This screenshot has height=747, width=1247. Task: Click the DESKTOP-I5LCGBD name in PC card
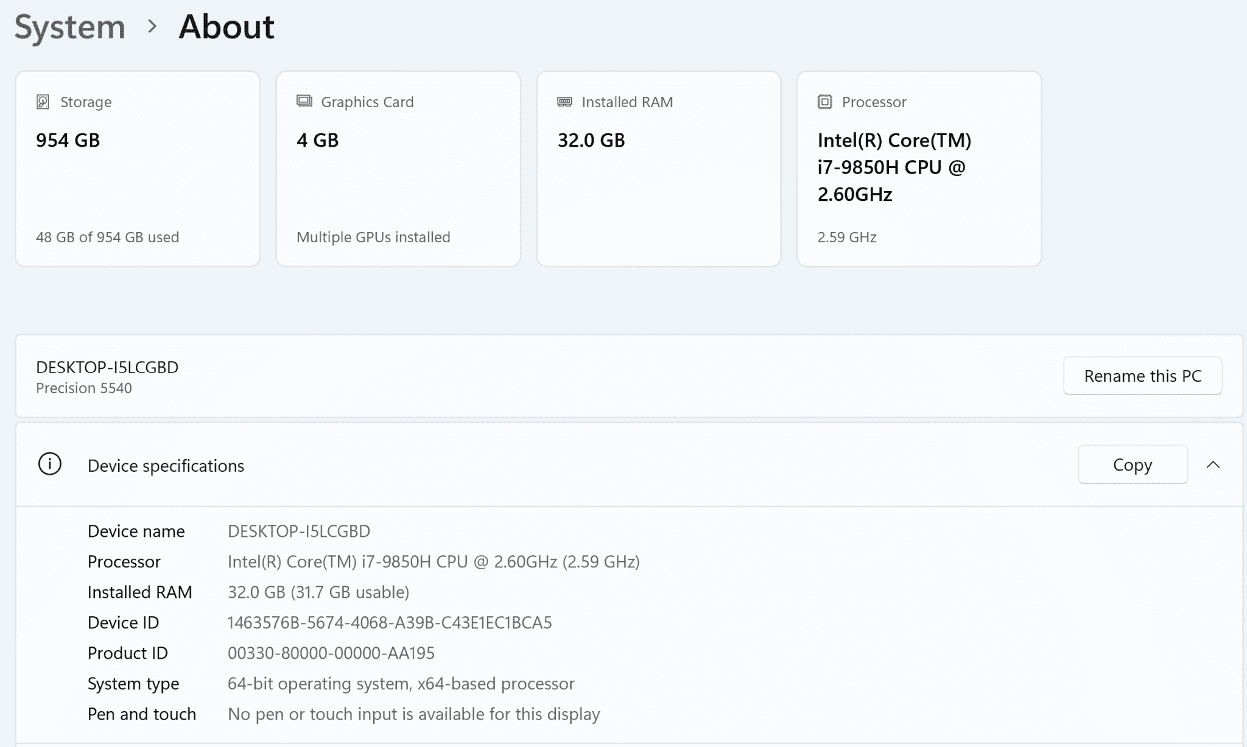(107, 367)
